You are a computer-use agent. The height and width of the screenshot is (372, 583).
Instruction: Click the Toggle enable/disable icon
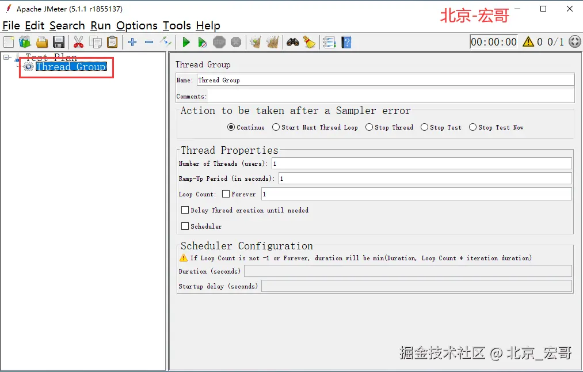(x=165, y=42)
